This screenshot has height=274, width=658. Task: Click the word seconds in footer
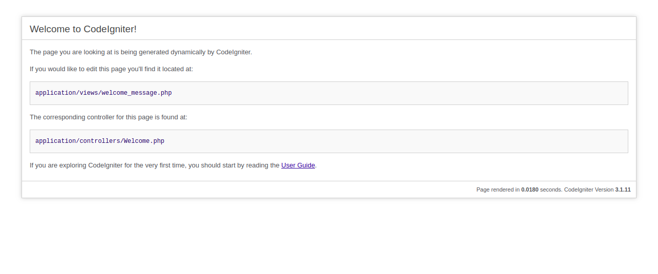(551, 189)
